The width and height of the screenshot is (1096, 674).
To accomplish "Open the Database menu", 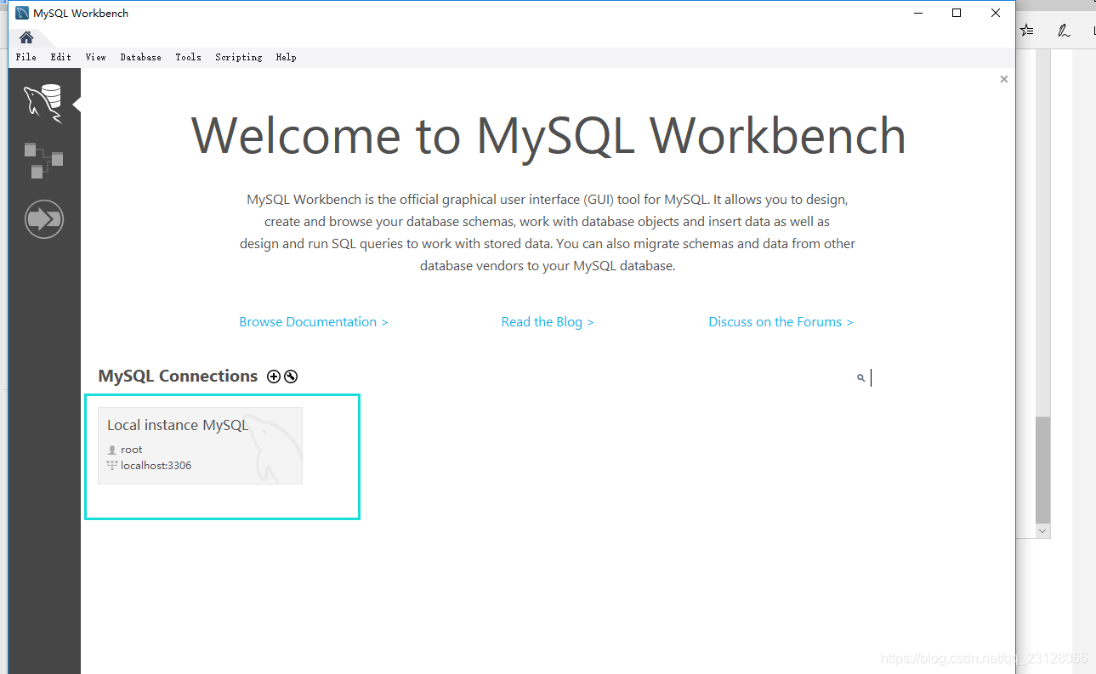I will pos(140,57).
